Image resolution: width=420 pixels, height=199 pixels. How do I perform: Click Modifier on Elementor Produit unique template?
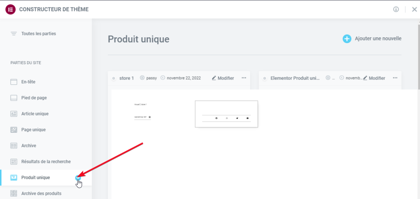[374, 78]
